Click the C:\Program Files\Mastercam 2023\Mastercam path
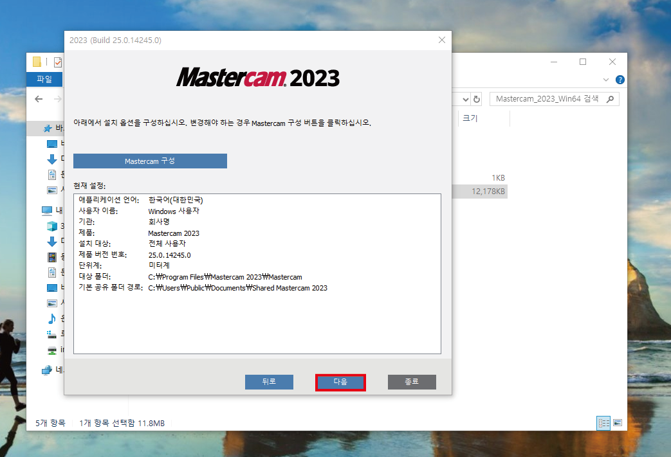The width and height of the screenshot is (671, 457). point(225,277)
